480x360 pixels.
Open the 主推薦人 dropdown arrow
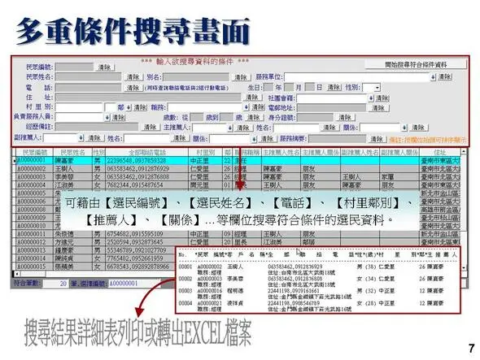pyautogui.click(x=230, y=128)
